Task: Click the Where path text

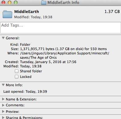Action: coord(65,55)
